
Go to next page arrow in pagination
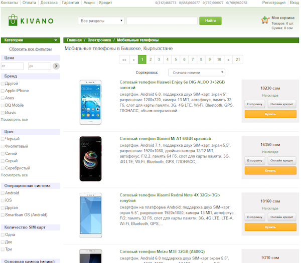(228, 60)
